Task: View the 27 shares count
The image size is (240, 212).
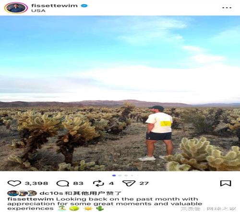Action: (x=144, y=183)
